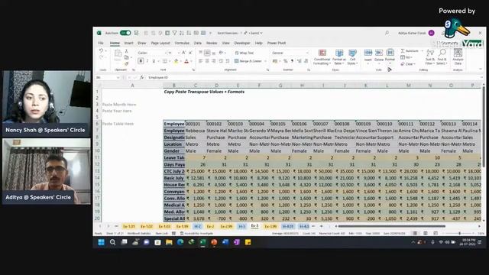489x275 pixels.
Task: Click the horizontal scrollbar below the sheet
Action: pyautogui.click(x=392, y=226)
